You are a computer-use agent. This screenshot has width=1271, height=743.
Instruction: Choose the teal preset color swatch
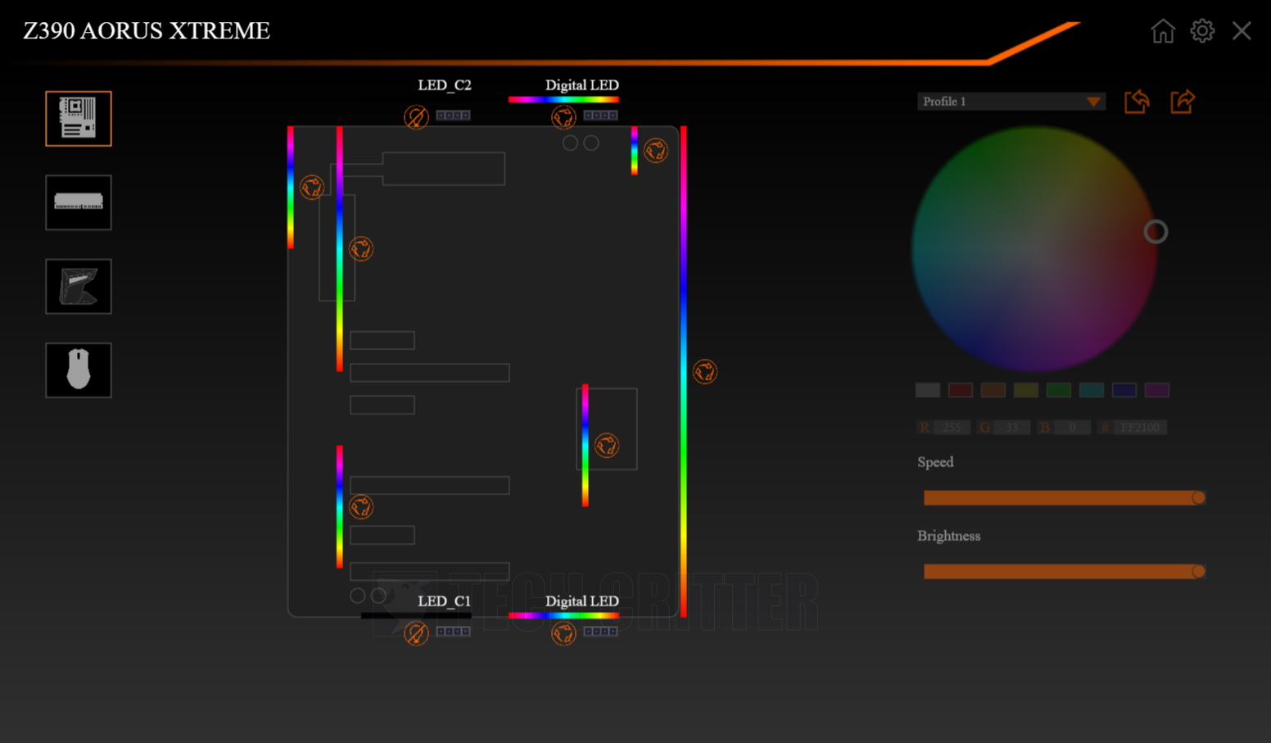1092,390
